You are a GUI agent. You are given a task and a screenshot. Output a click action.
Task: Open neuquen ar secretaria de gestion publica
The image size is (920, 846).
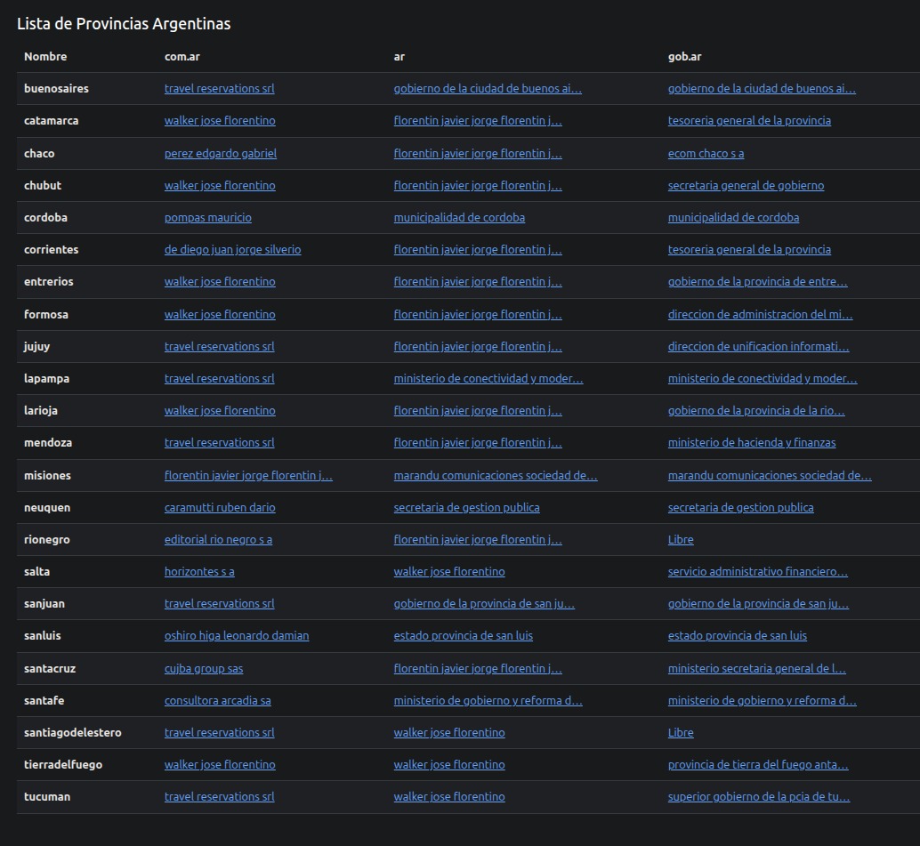click(x=466, y=508)
